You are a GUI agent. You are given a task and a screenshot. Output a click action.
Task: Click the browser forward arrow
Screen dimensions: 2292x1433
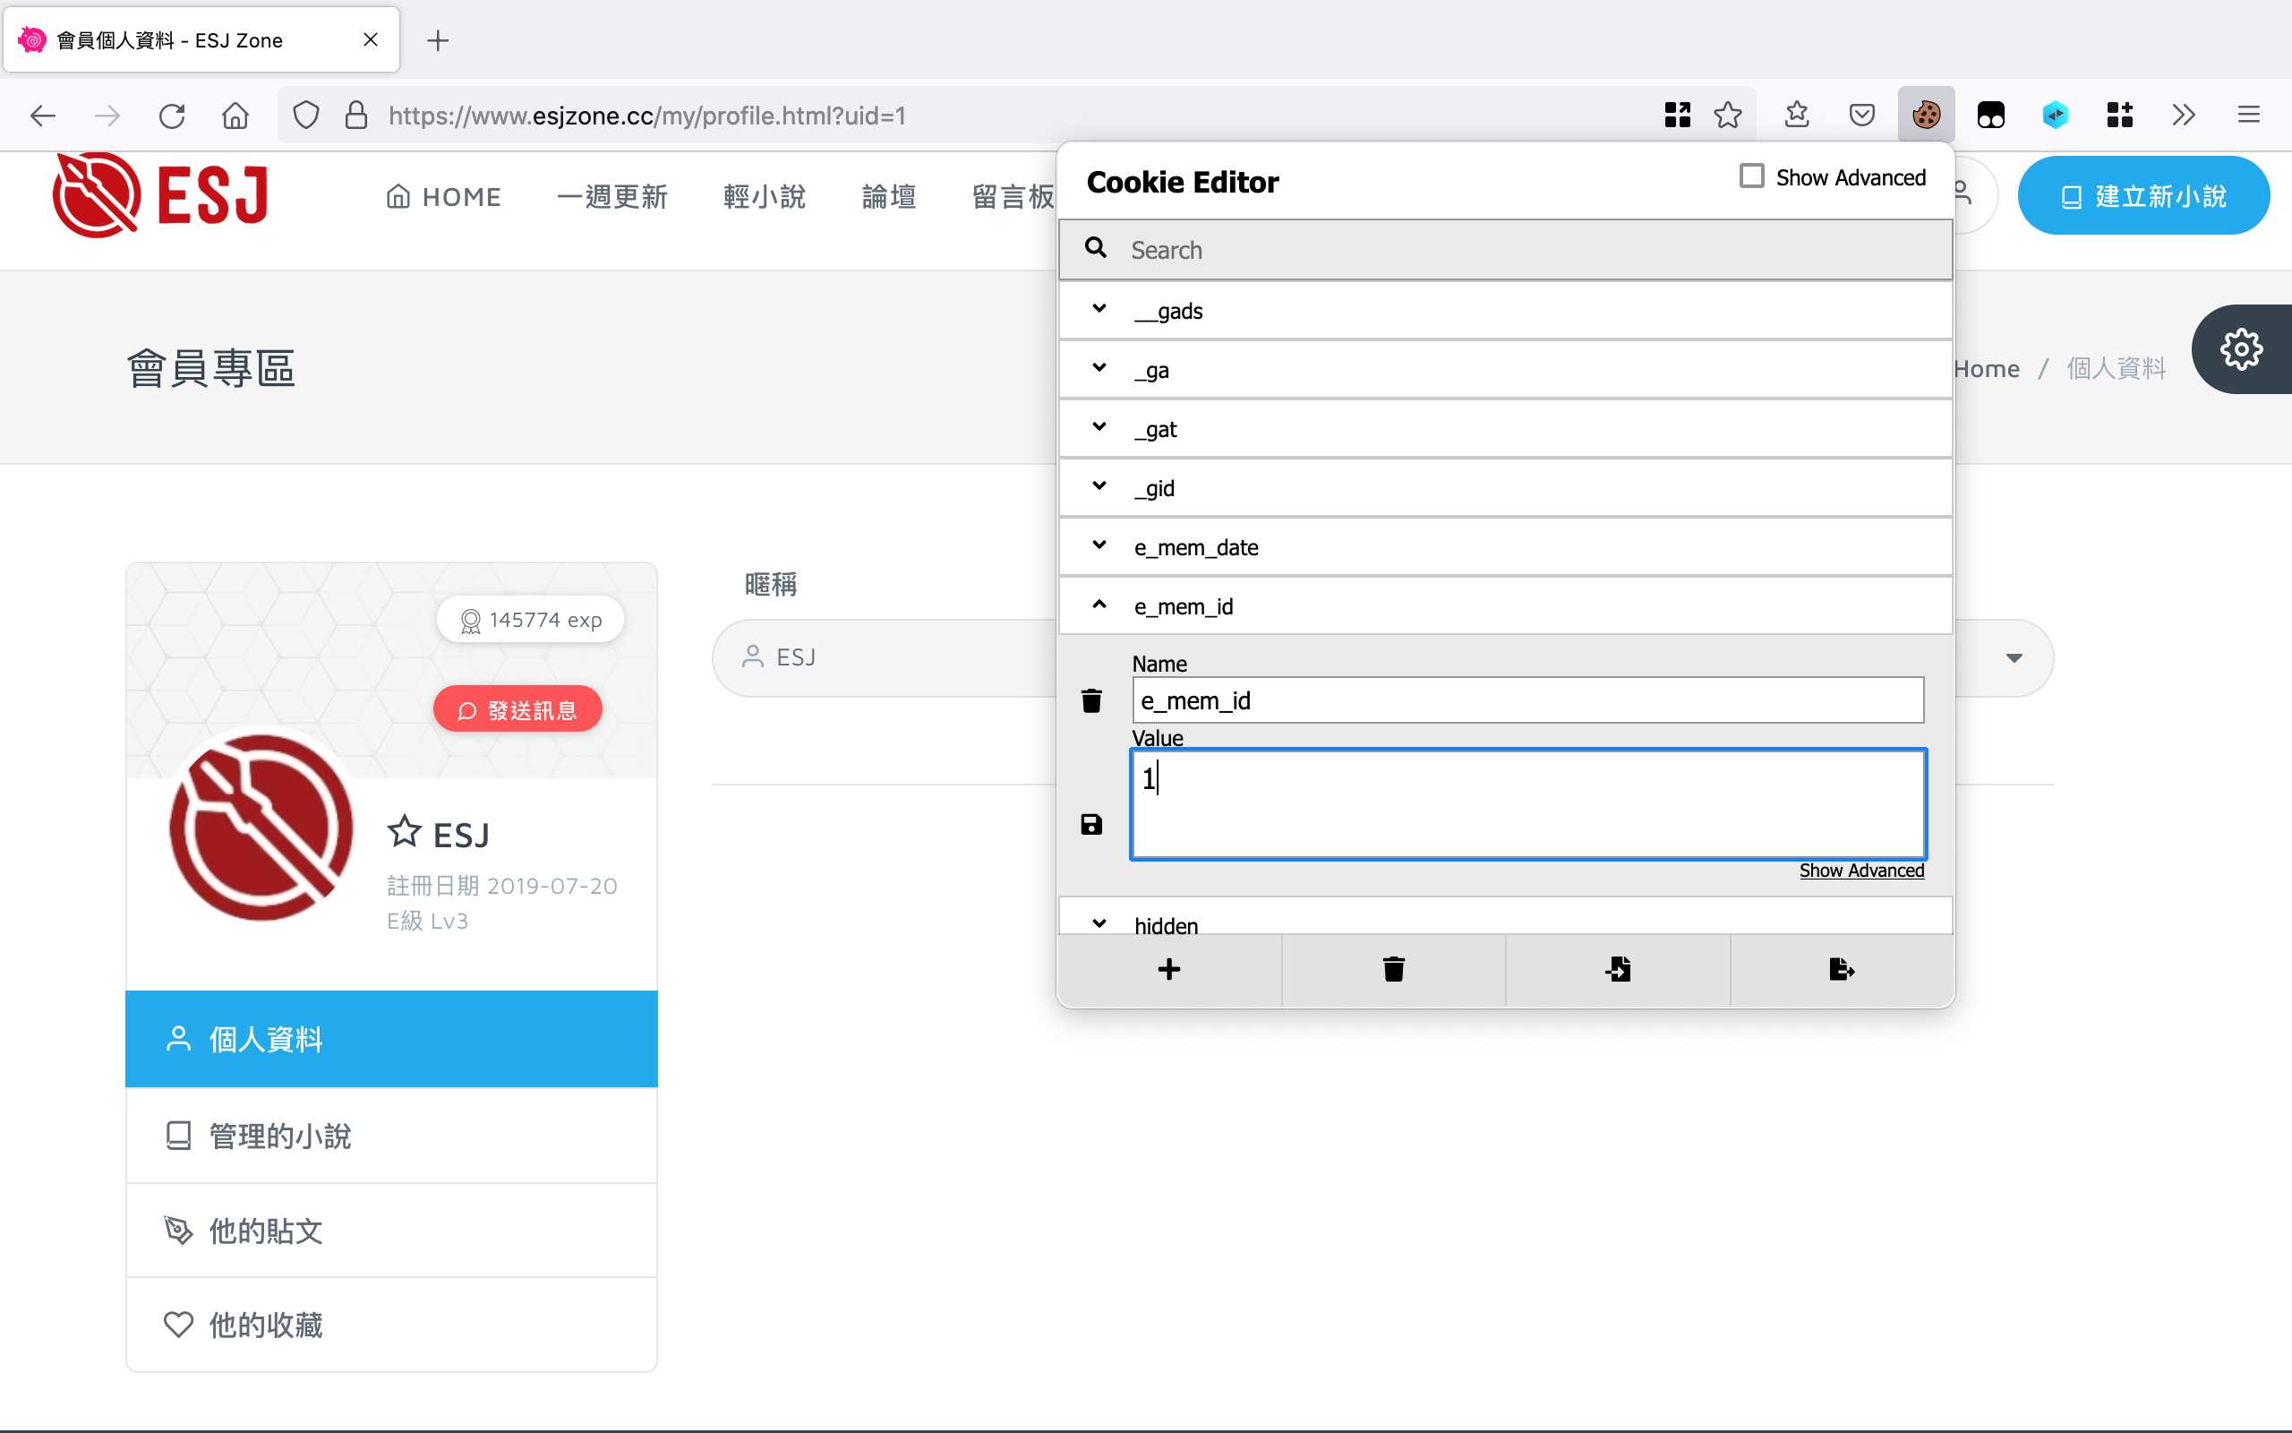(x=107, y=116)
